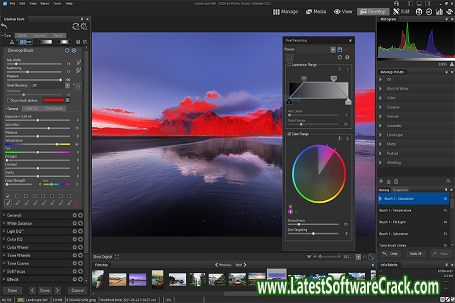
Task: Save the Pixel Targeting preset
Action: click(x=340, y=49)
